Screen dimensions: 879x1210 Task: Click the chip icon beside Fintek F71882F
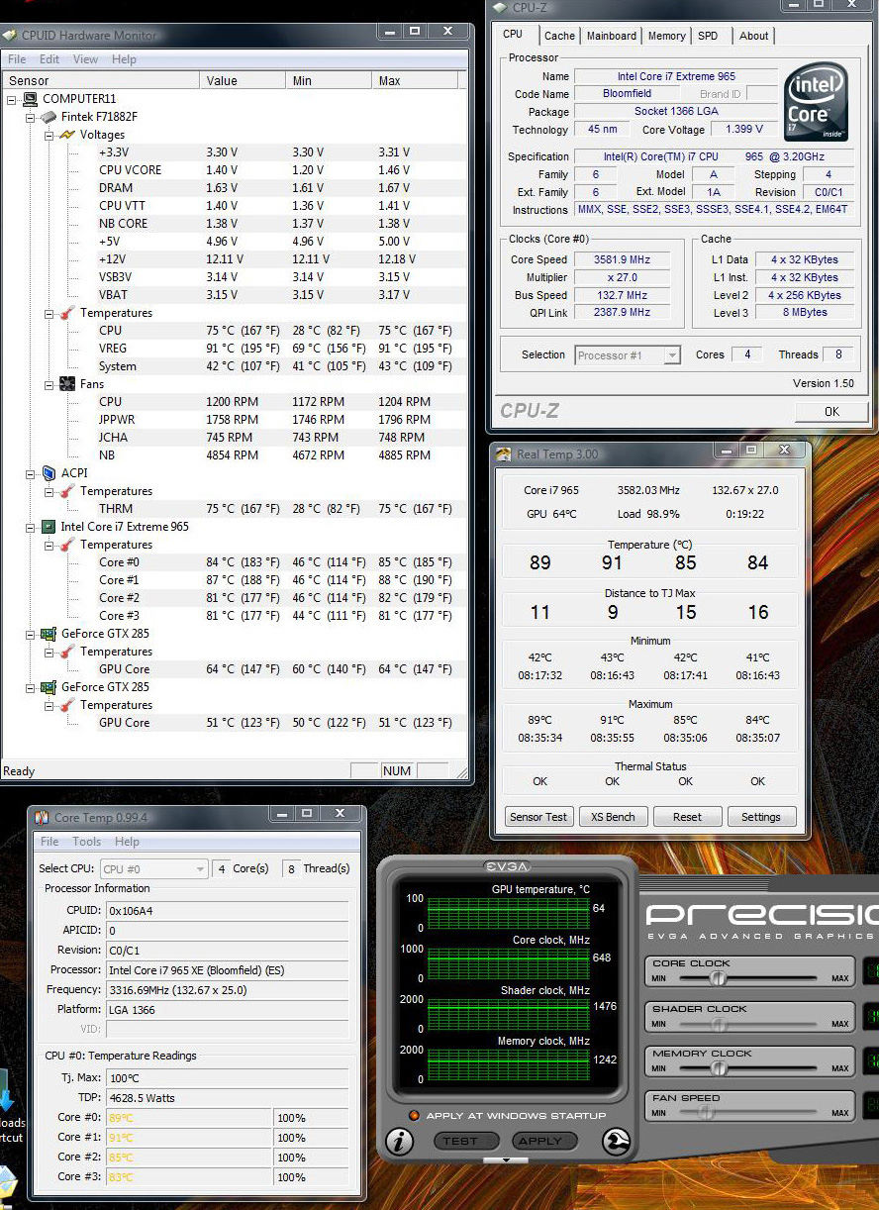click(49, 117)
